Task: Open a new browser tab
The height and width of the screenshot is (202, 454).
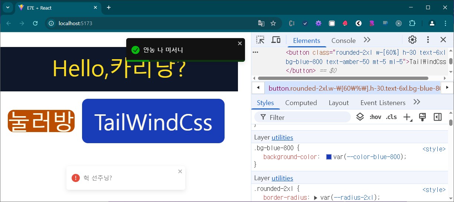Action: point(109,7)
